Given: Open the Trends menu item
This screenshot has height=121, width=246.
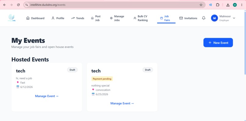Looking at the screenshot, I should click(78, 18).
